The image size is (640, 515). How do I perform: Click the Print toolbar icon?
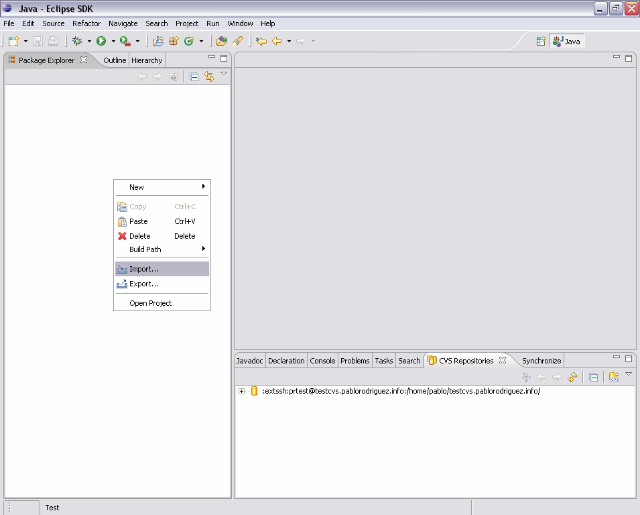tap(53, 41)
